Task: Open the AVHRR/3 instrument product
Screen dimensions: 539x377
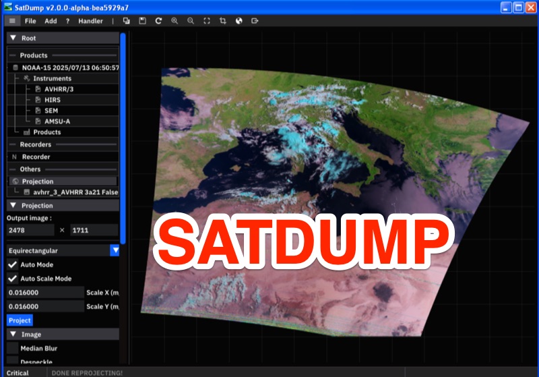Action: [59, 89]
